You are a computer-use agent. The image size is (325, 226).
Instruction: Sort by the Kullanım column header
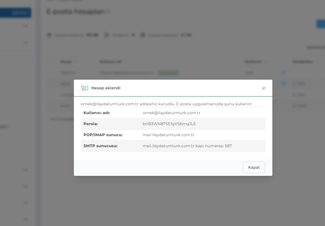tap(253, 62)
